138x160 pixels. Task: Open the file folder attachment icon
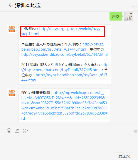(x=17, y=131)
